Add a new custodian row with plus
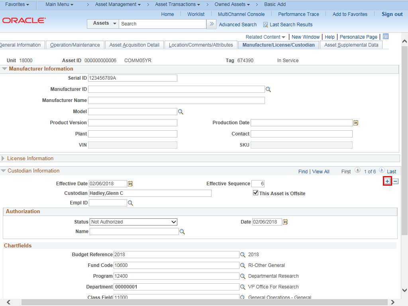408x306 pixels. click(x=387, y=181)
